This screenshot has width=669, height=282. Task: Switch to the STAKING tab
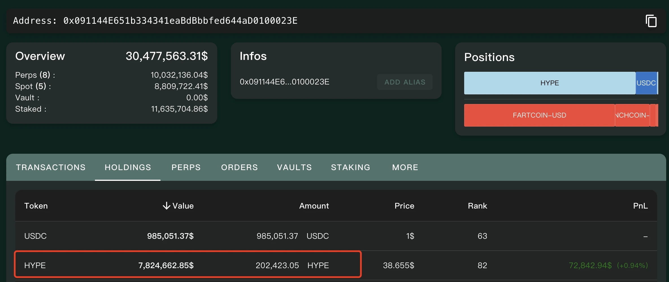tap(350, 167)
